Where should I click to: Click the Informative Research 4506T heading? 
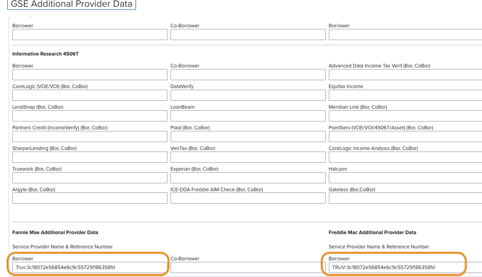(45, 54)
